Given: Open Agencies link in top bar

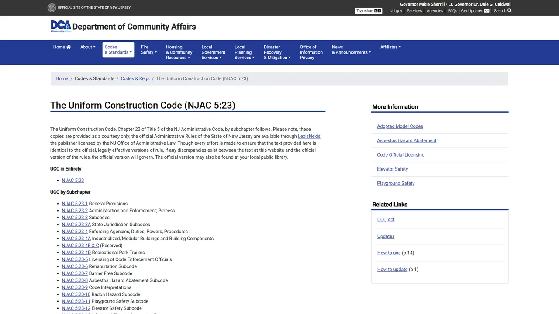Looking at the screenshot, I should 435,11.
